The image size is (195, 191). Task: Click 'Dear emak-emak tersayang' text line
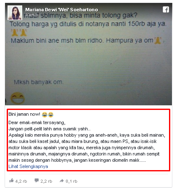click(x=37, y=122)
